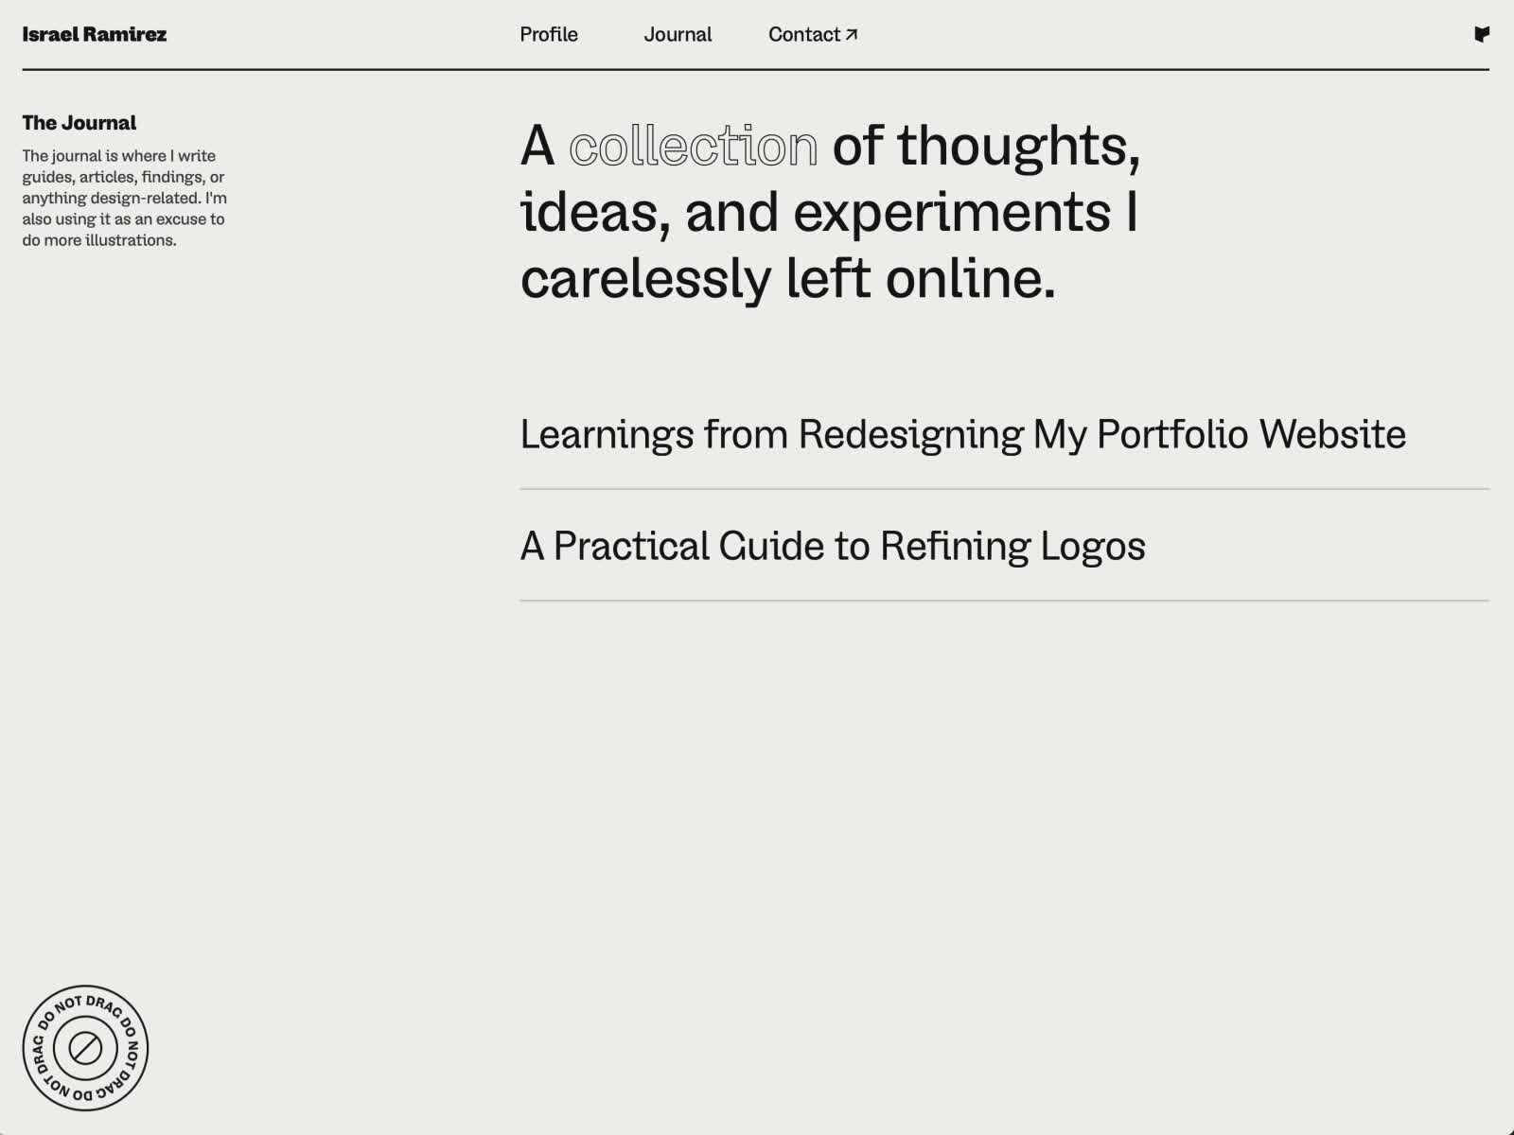Click the header's horizontal rule line

pyautogui.click(x=756, y=69)
